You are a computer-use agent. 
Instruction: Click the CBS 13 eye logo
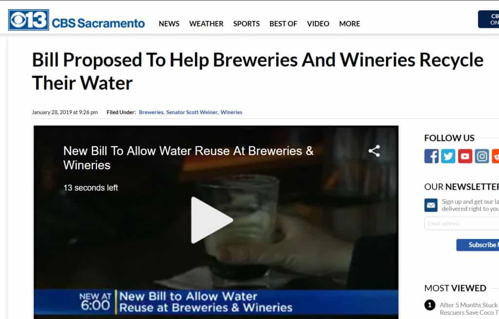pyautogui.click(x=29, y=20)
